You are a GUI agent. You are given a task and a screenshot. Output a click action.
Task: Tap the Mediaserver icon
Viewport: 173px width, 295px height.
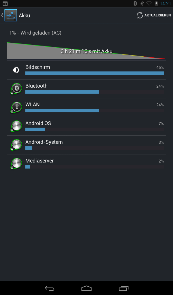click(16, 163)
